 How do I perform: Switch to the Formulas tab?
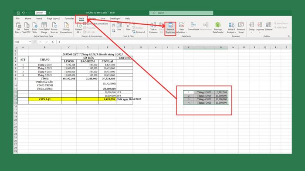pyautogui.click(x=69, y=19)
